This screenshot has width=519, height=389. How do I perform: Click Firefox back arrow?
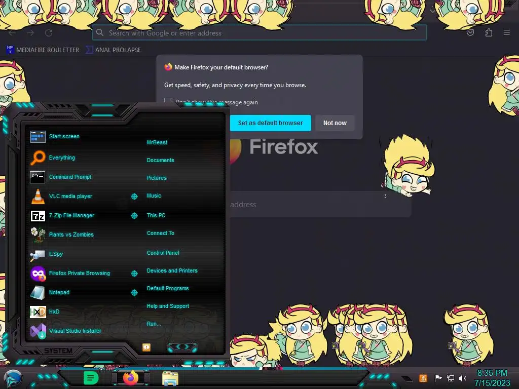pos(12,33)
